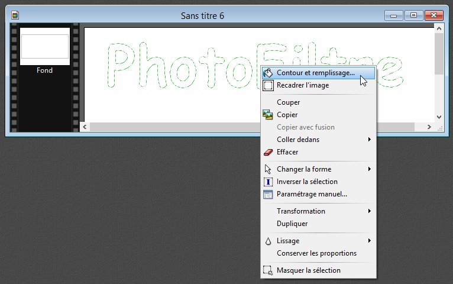Click the vertical scrollbar down arrow

tap(439, 117)
